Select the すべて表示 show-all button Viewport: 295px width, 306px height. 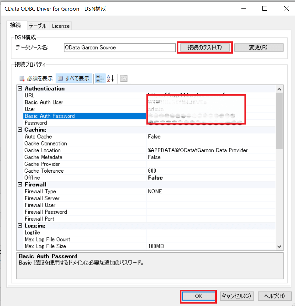tap(74, 79)
